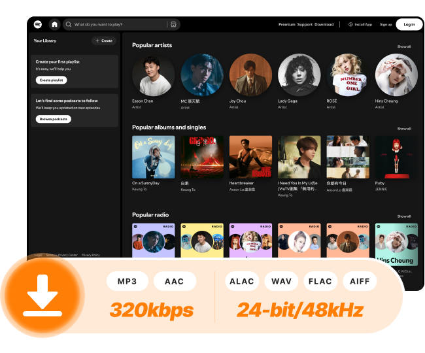Open collage album cover by Anson Lo
This screenshot has width=425, height=353.
pyautogui.click(x=348, y=157)
